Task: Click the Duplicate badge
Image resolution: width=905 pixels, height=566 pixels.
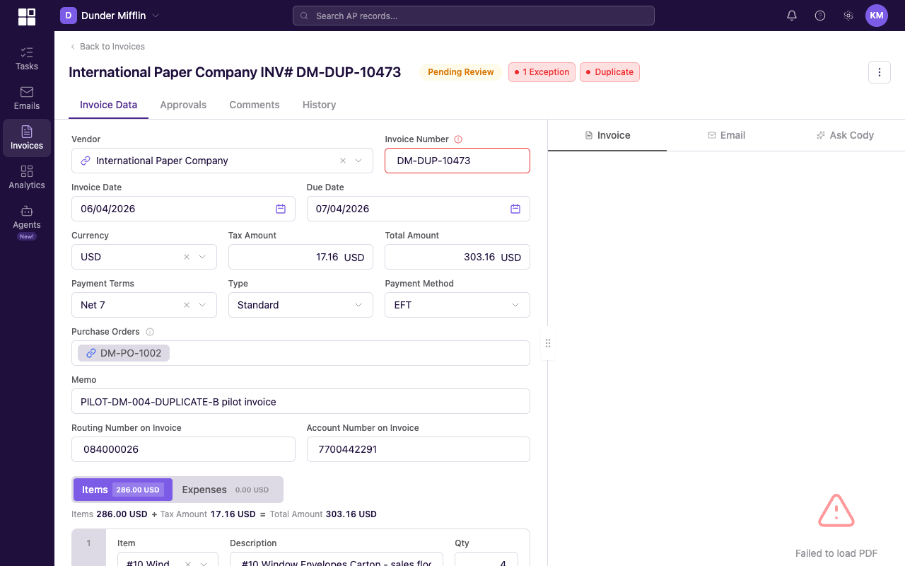Action: click(609, 72)
